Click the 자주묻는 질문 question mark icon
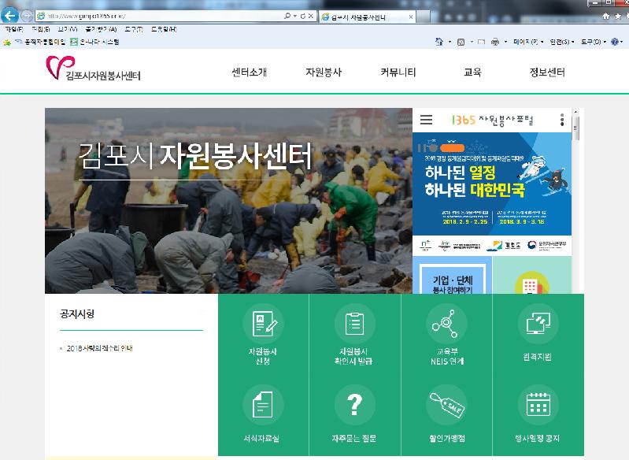Viewport: 629px width, 460px height. tap(355, 406)
